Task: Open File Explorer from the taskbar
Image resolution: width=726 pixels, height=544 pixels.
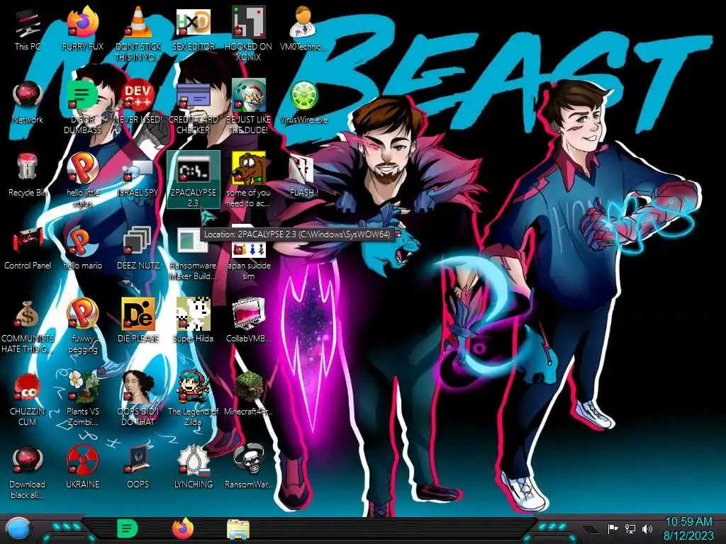Action: pos(238,529)
